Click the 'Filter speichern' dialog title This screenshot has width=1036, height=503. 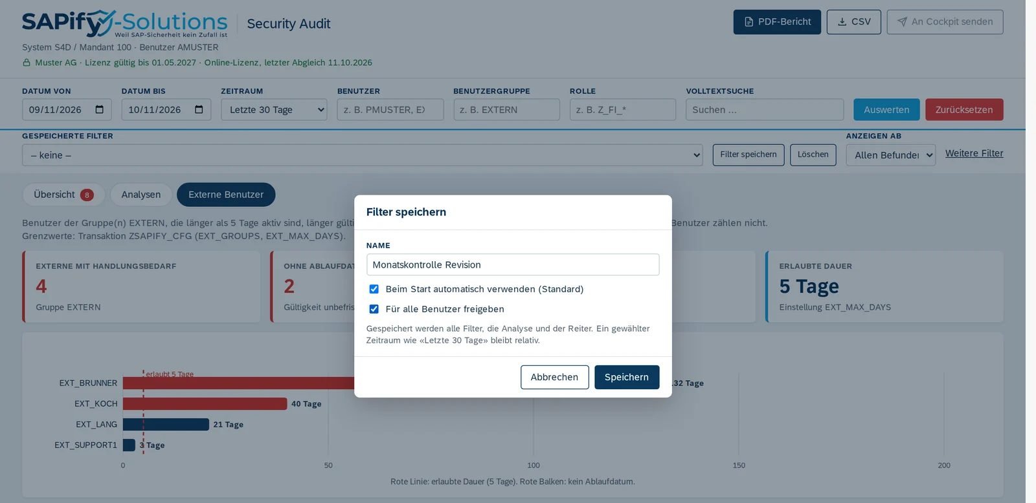(406, 212)
